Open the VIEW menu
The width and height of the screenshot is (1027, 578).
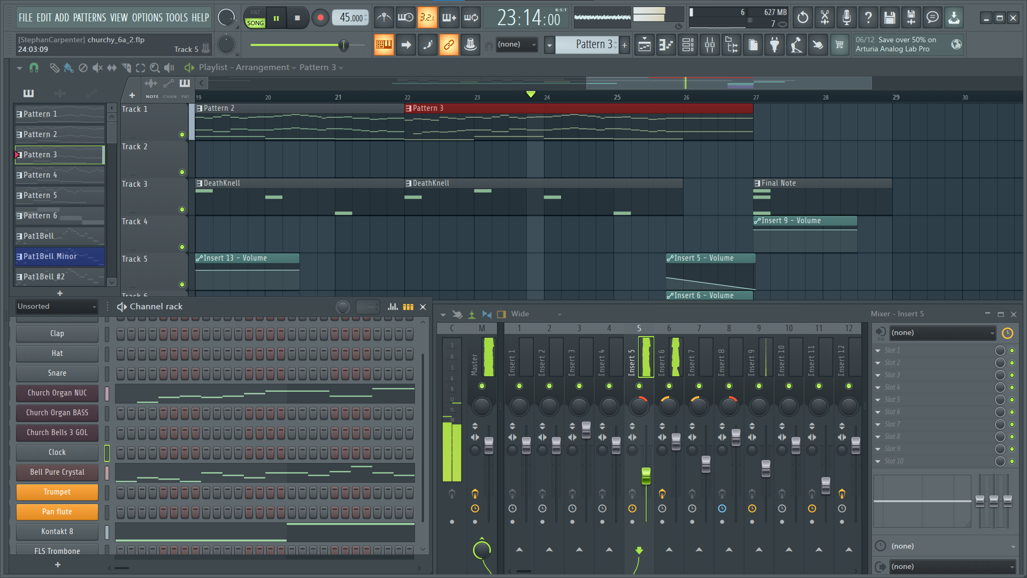119,18
